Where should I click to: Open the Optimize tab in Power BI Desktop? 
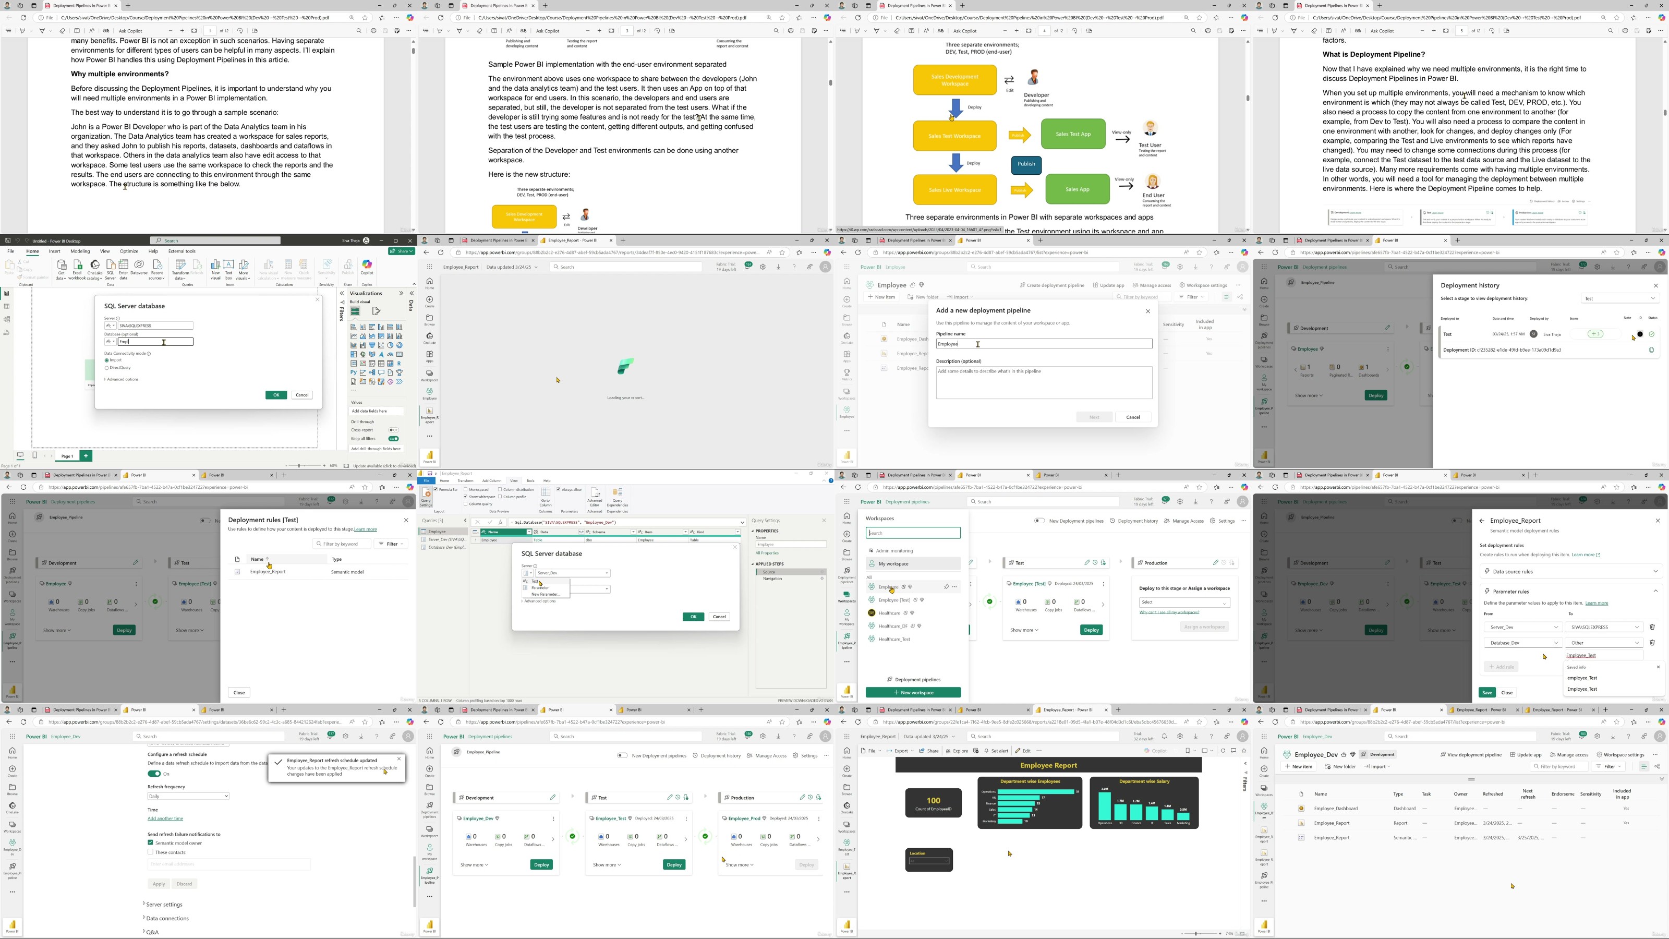pos(129,251)
